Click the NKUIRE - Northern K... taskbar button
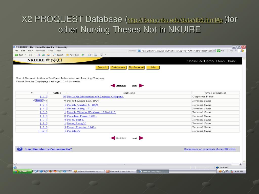The height and width of the screenshot is (194, 259). (x=153, y=172)
